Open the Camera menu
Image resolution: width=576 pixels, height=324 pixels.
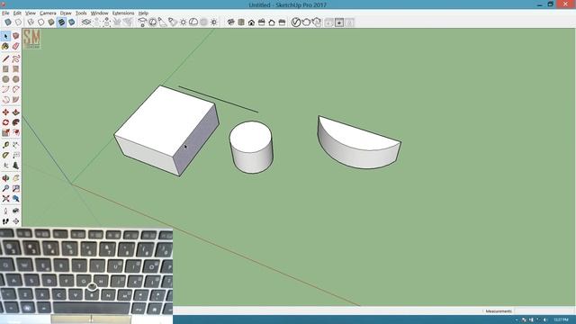tap(48, 13)
